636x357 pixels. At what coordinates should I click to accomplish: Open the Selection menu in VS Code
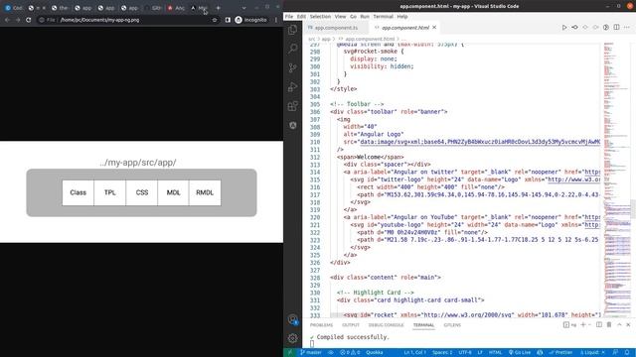pos(320,17)
